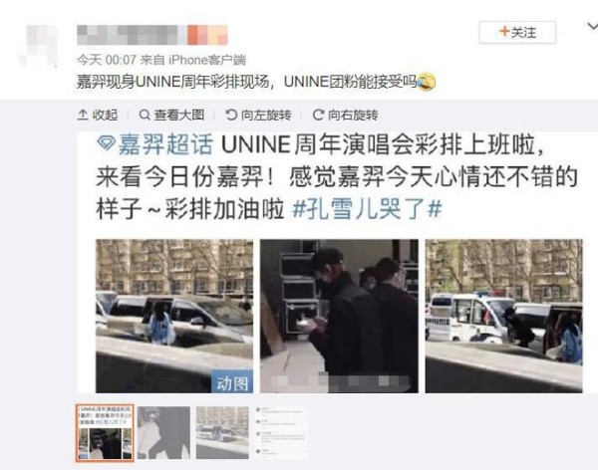
Task: Select the third thumbnail with buildings
Action: (222, 432)
